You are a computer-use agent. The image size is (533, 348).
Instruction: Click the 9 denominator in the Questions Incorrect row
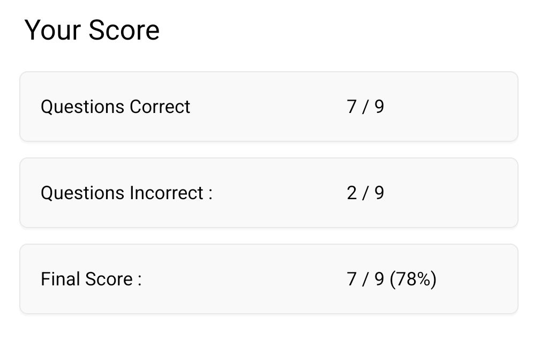pos(379,193)
